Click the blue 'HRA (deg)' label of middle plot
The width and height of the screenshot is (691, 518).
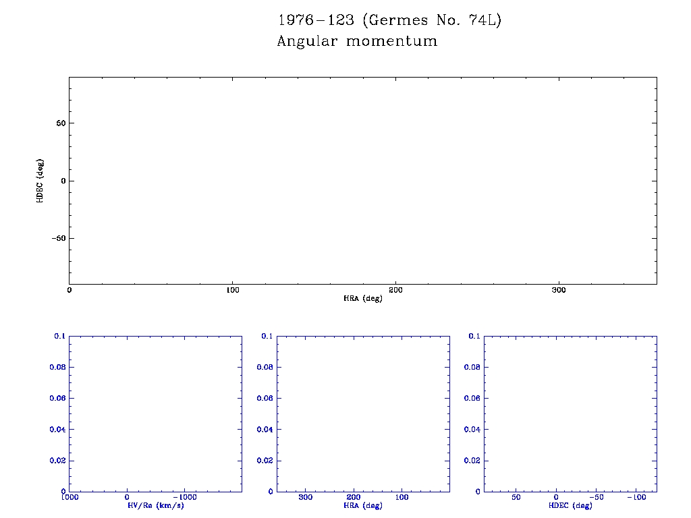tap(363, 505)
